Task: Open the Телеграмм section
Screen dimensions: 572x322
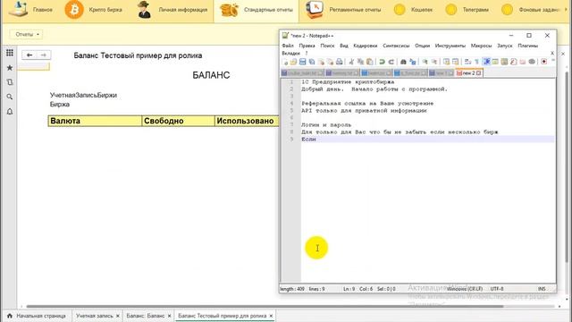Action: [467, 10]
